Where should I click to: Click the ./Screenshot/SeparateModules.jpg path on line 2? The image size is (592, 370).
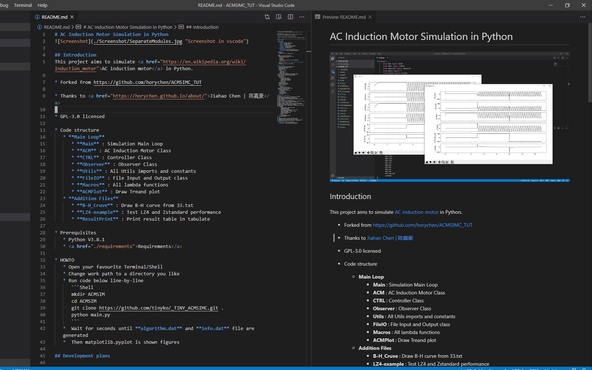coord(138,41)
